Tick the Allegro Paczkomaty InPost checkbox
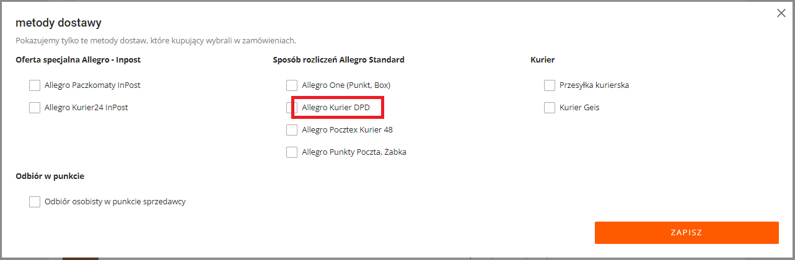Viewport: 795px width, 260px height. click(x=35, y=85)
